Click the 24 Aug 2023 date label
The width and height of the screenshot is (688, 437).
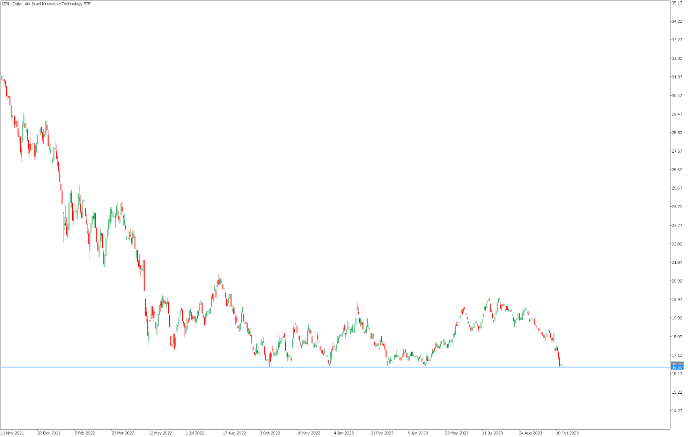click(531, 433)
